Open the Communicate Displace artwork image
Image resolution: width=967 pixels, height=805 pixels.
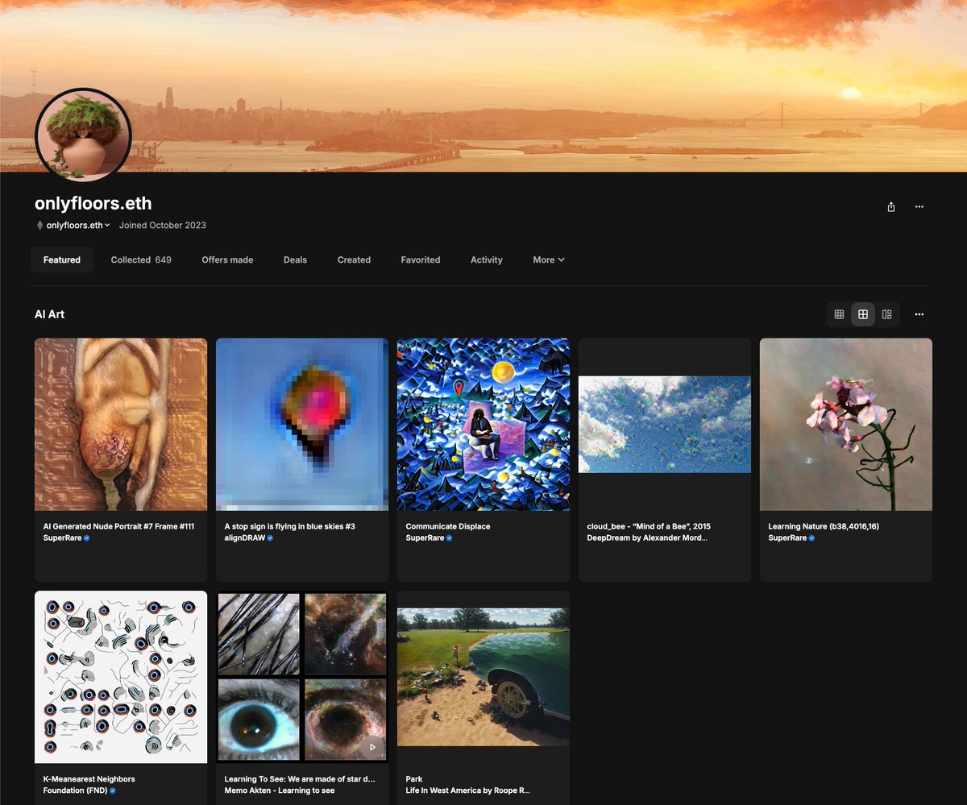click(483, 425)
